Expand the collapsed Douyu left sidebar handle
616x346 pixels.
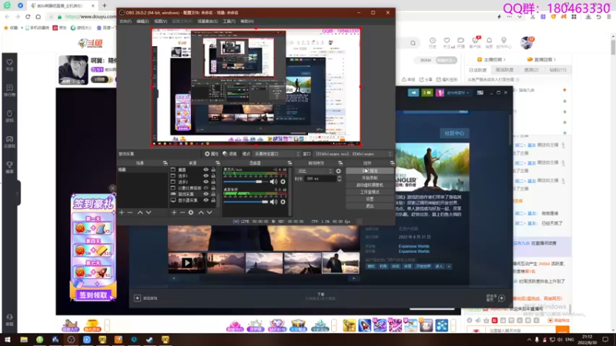tap(18, 193)
